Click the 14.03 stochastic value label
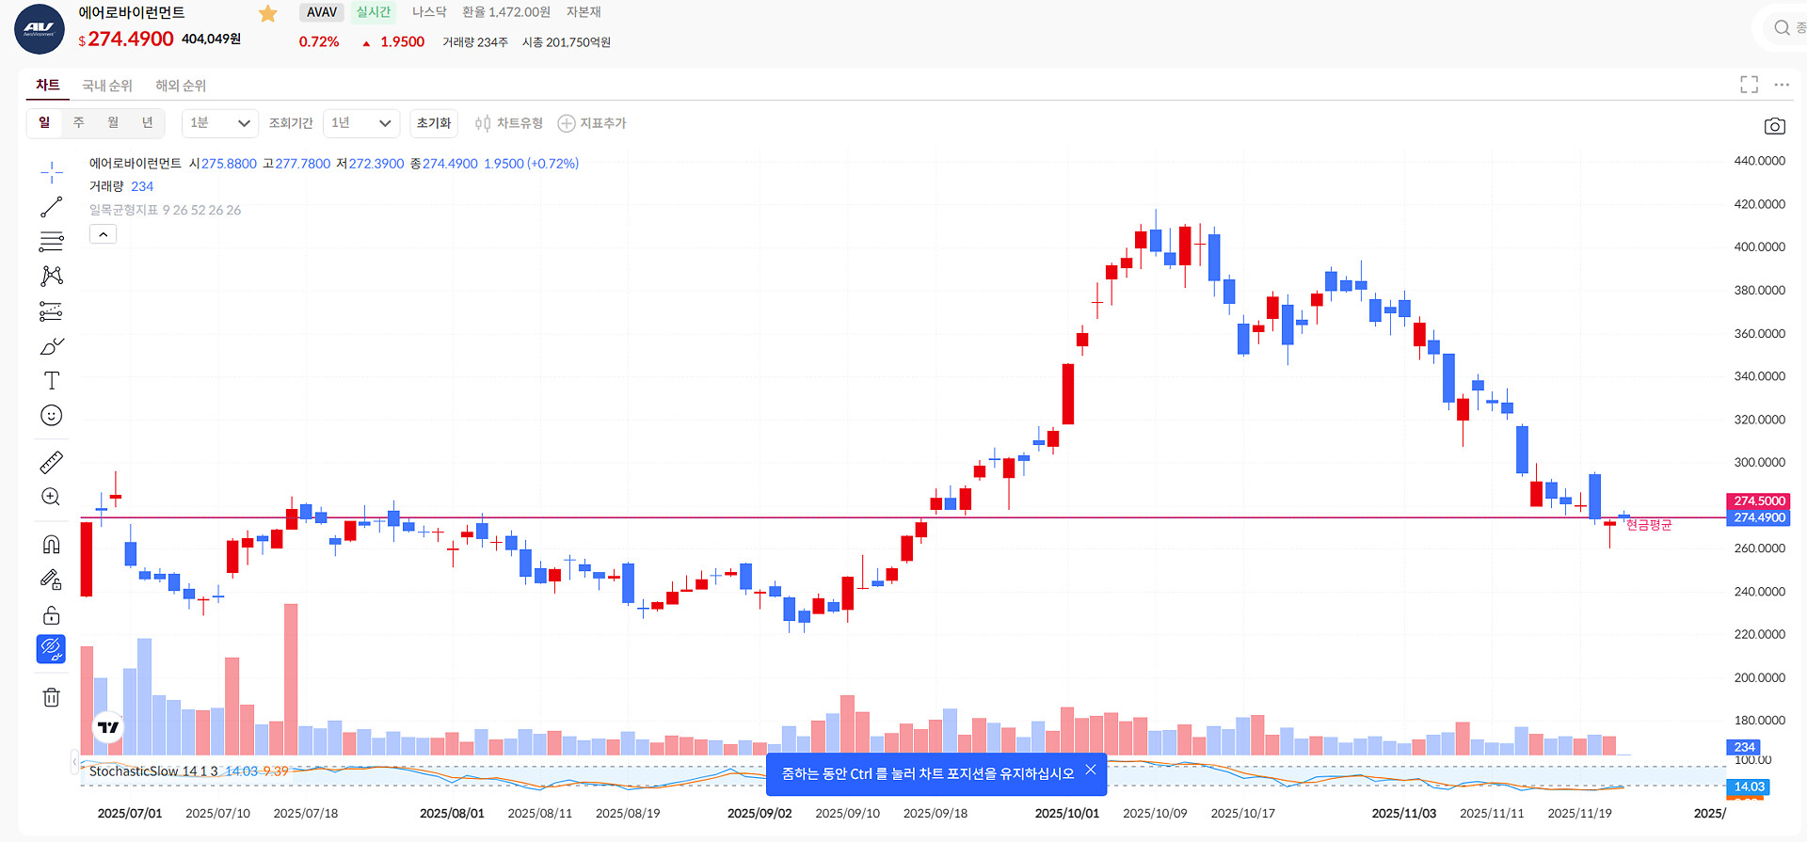The width and height of the screenshot is (1807, 842). pos(1749,786)
